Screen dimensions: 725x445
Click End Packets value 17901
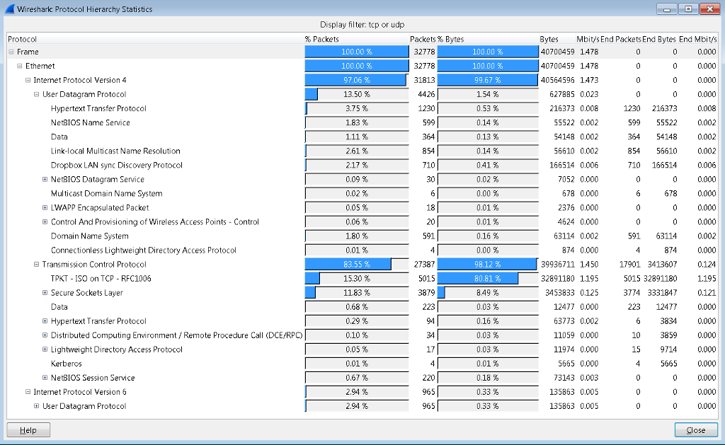point(629,265)
